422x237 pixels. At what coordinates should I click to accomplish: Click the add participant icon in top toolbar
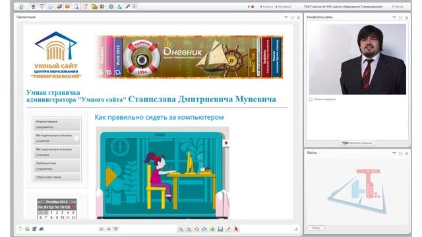(119, 7)
